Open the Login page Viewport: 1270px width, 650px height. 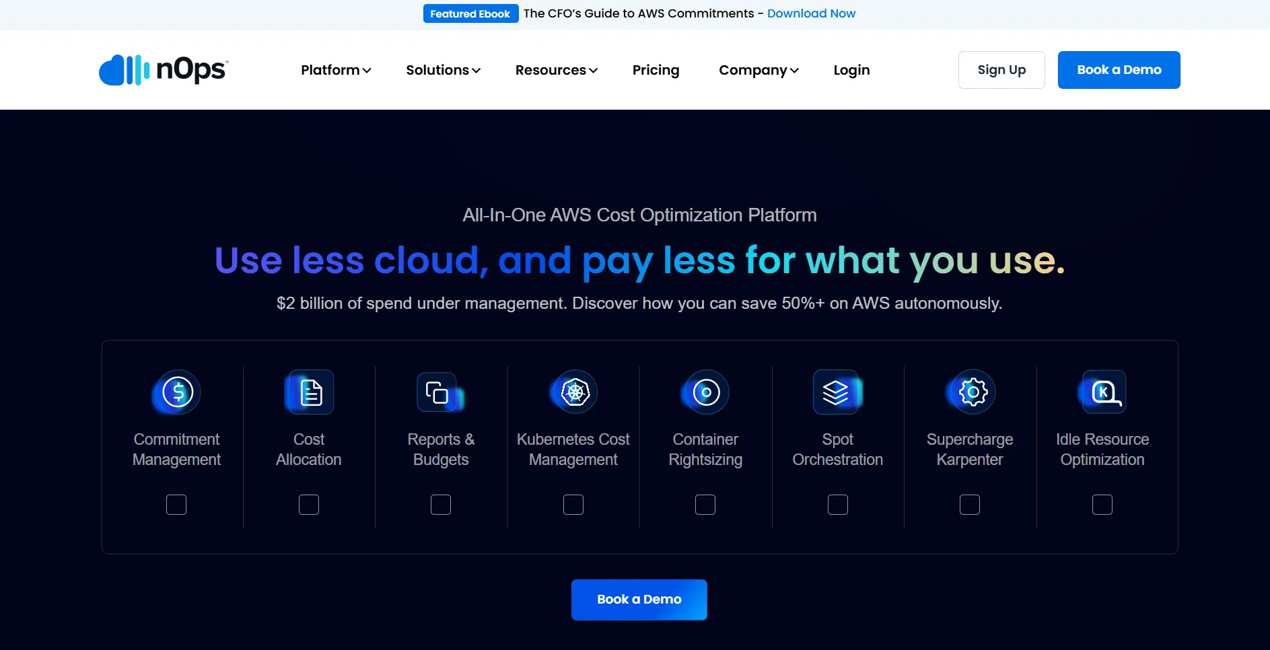[x=851, y=70]
